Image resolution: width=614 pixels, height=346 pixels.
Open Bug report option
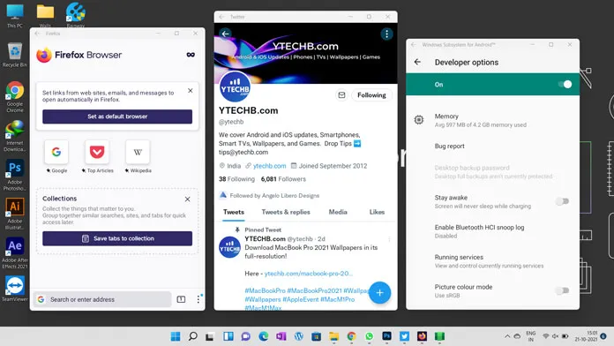[492, 147]
